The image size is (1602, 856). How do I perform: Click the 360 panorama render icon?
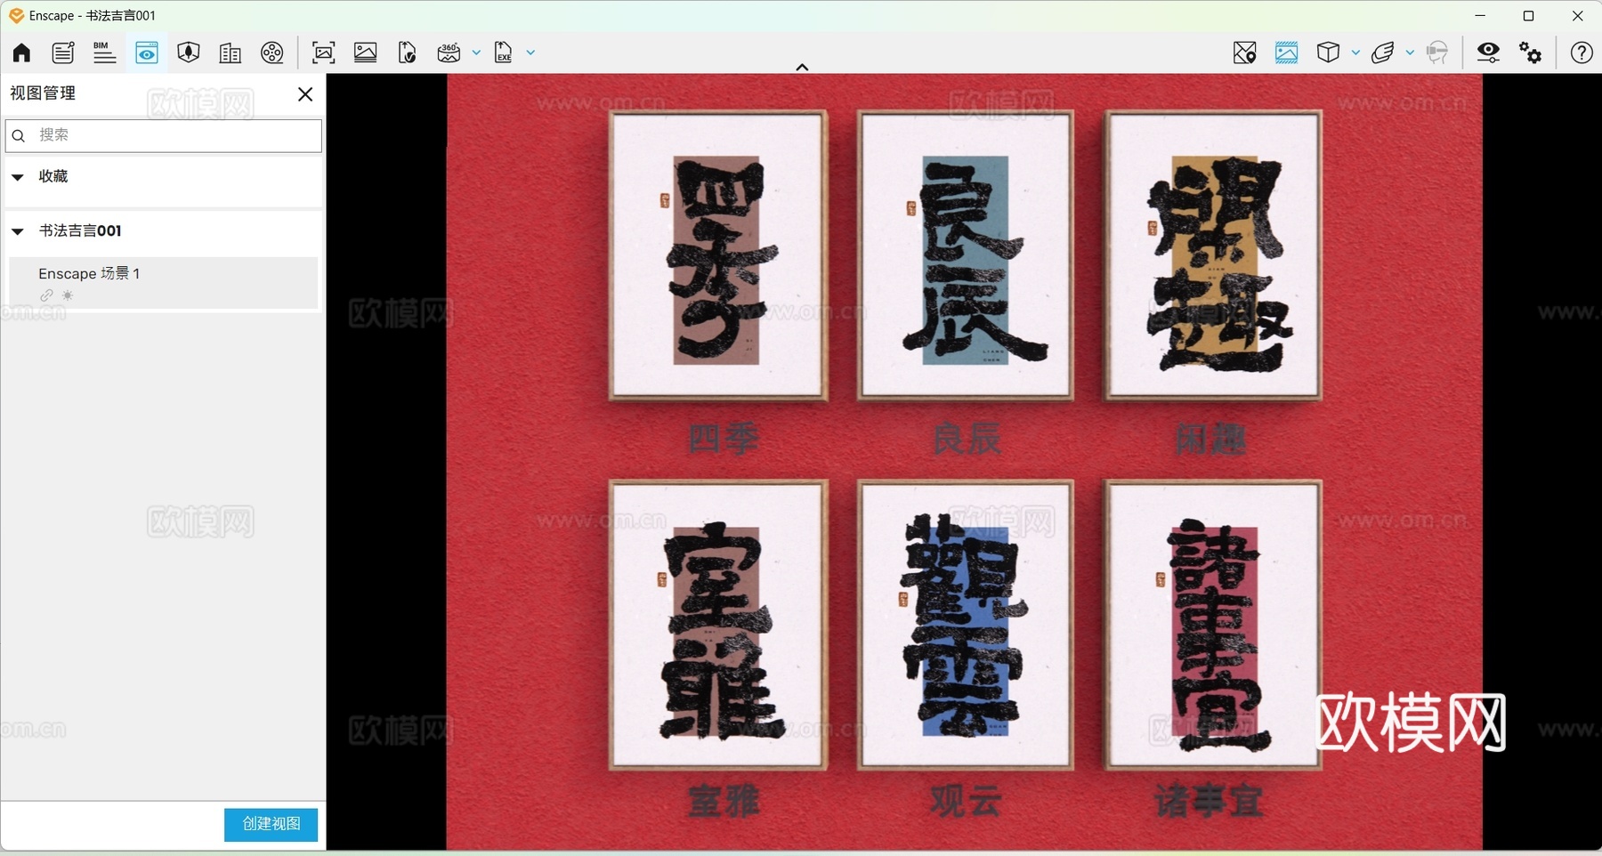click(449, 52)
